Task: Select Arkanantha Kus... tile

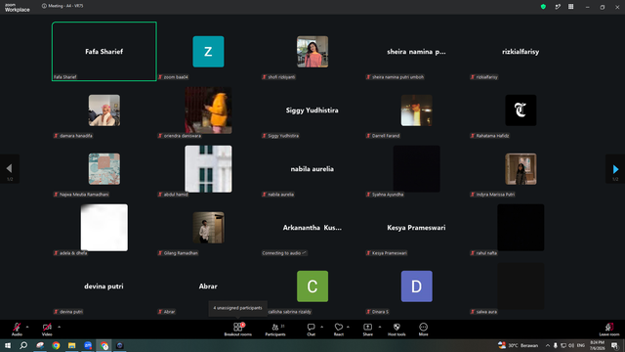Action: click(x=312, y=228)
